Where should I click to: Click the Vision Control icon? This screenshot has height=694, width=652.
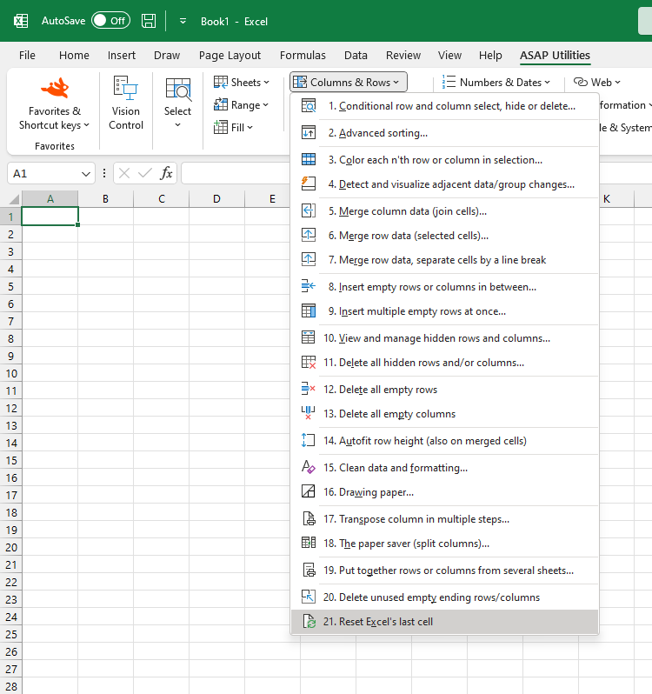[126, 88]
